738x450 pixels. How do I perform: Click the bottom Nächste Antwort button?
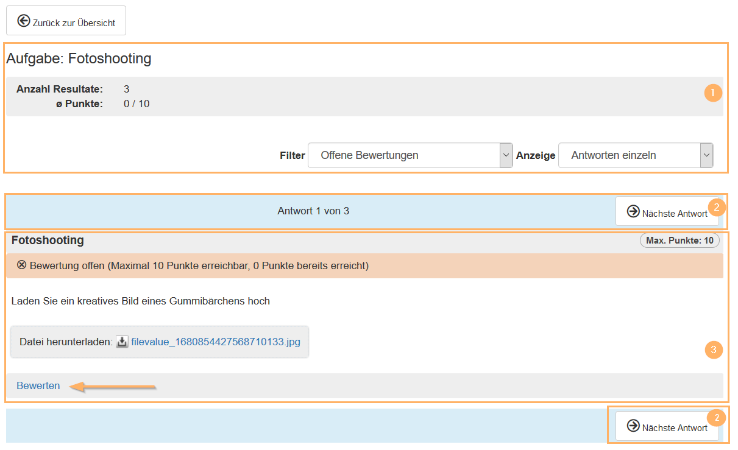pos(667,426)
